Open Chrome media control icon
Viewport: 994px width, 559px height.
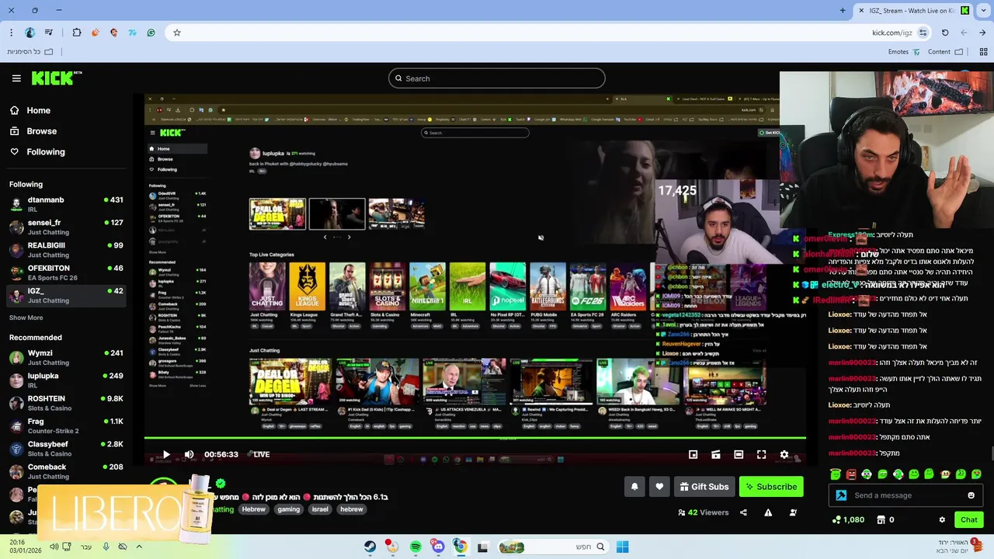tap(49, 33)
